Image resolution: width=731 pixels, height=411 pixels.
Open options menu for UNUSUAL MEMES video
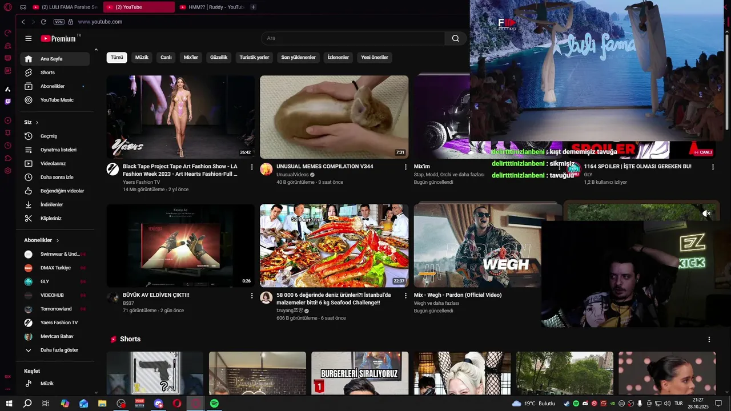(x=406, y=167)
